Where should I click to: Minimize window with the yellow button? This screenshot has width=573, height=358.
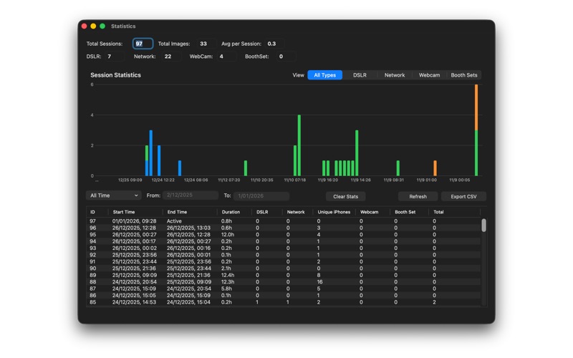pos(93,26)
